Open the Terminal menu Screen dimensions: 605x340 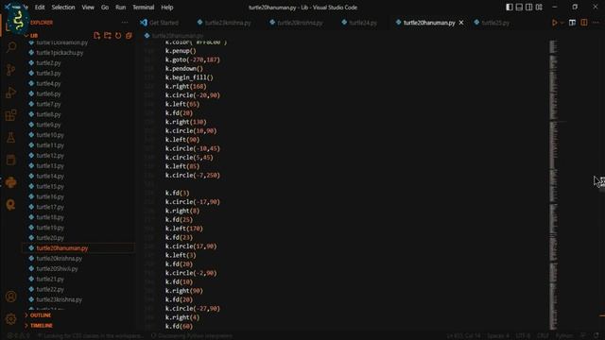click(143, 8)
